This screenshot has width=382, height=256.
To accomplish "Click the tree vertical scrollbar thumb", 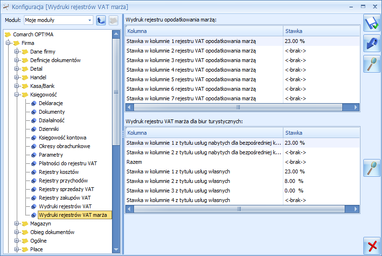I will click(x=116, y=92).
